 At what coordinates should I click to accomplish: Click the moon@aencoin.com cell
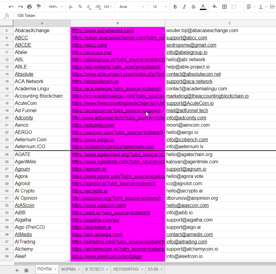pos(220,125)
